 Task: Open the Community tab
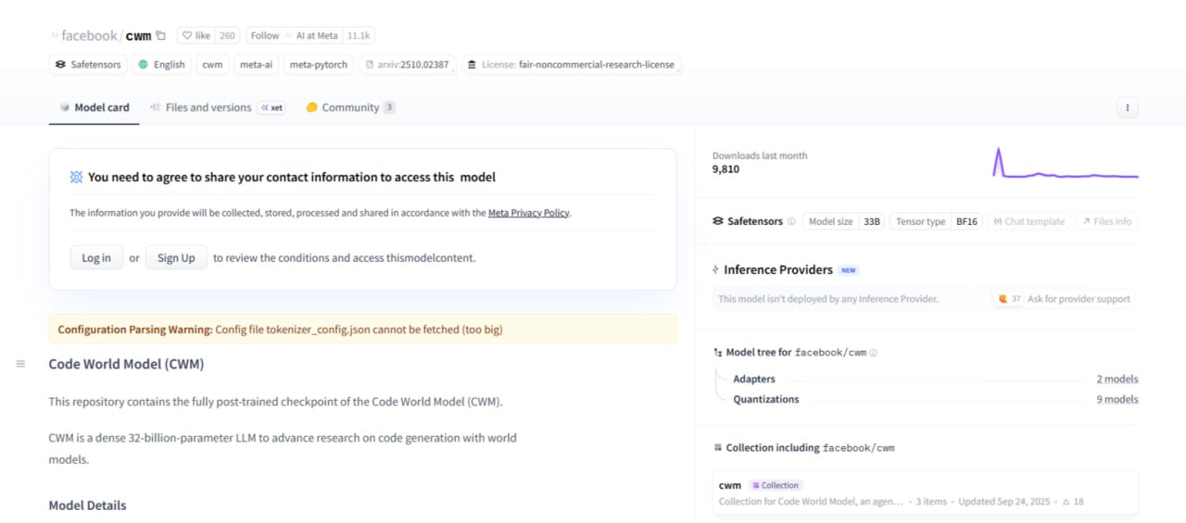click(x=349, y=107)
